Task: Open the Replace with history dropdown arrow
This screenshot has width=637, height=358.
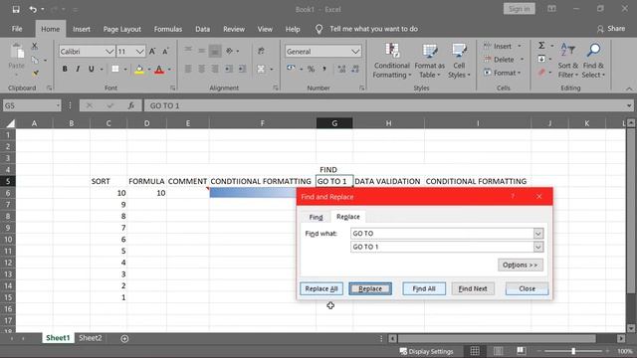Action: [537, 247]
